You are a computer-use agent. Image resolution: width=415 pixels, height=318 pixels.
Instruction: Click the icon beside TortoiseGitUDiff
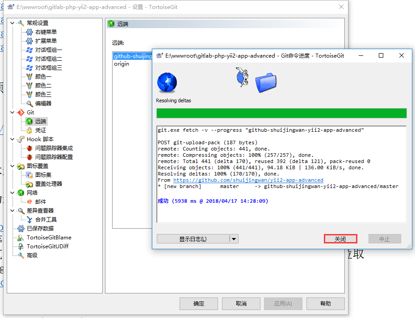click(21, 247)
